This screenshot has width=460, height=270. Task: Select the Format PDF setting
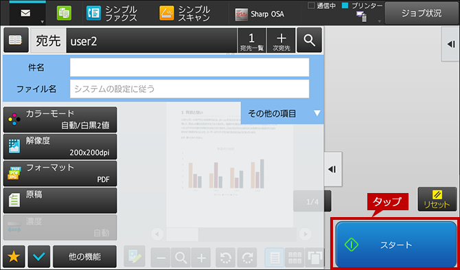point(60,173)
